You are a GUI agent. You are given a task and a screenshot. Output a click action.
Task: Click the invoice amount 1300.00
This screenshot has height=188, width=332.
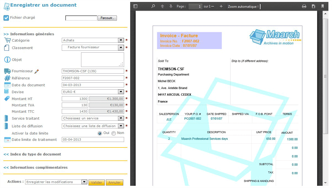pyautogui.click(x=292, y=139)
